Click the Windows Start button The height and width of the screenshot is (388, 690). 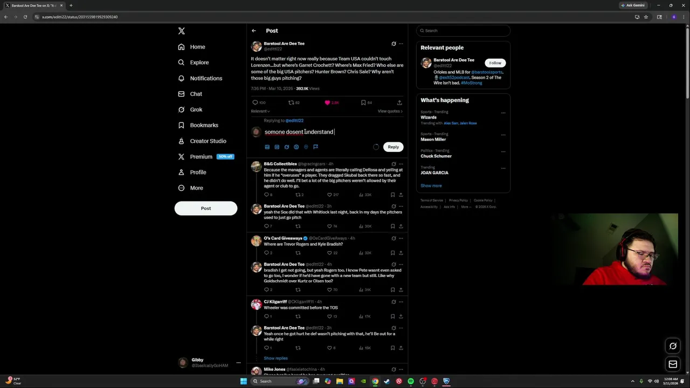click(x=244, y=381)
